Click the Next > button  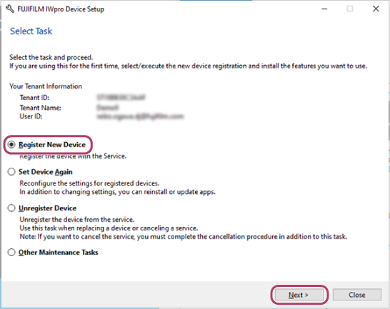299,295
